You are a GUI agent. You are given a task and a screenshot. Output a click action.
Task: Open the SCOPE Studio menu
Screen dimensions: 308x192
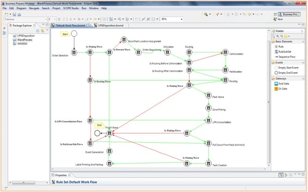(x=71, y=8)
